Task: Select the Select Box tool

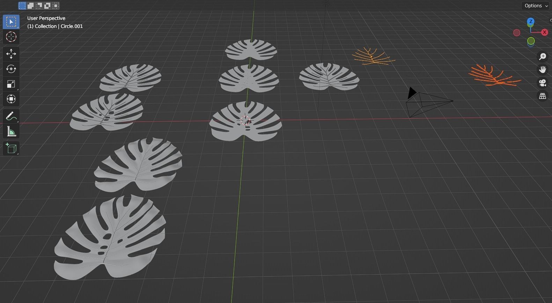Action: point(11,22)
